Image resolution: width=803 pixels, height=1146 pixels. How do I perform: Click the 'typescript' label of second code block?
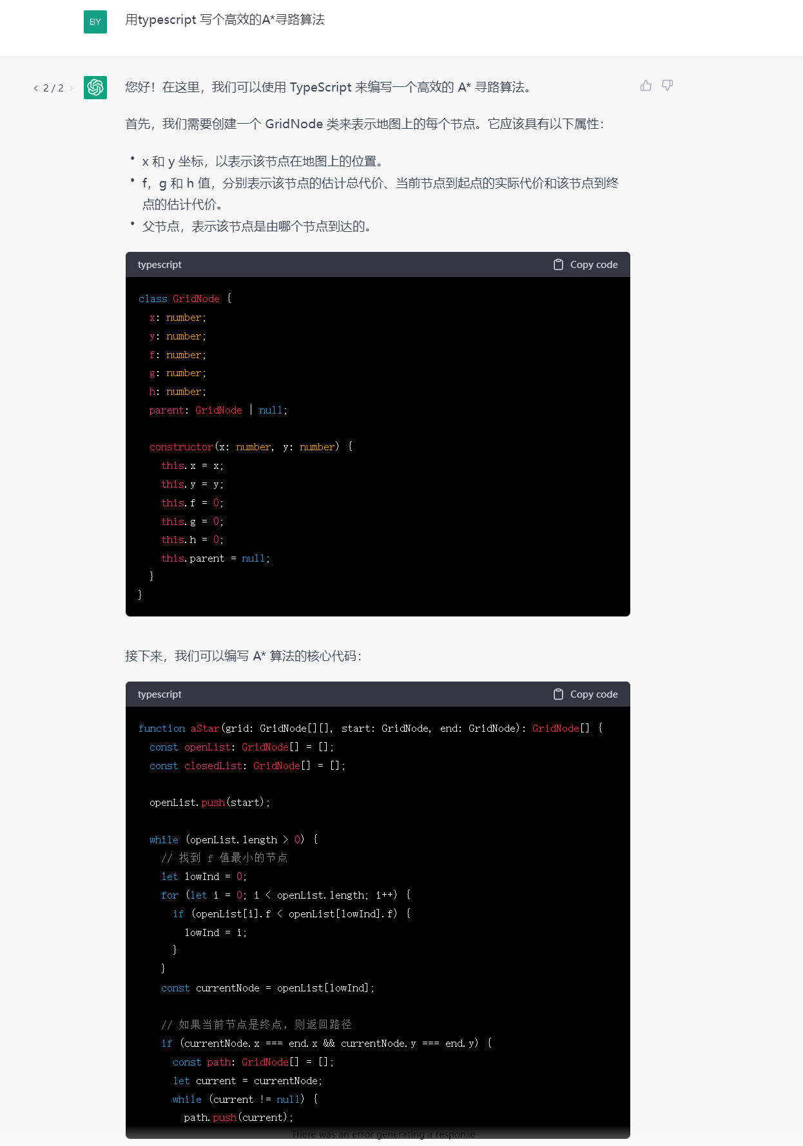click(x=160, y=694)
